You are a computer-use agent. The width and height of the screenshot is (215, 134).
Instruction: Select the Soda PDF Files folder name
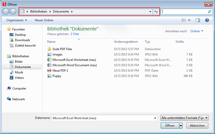tap(62, 49)
